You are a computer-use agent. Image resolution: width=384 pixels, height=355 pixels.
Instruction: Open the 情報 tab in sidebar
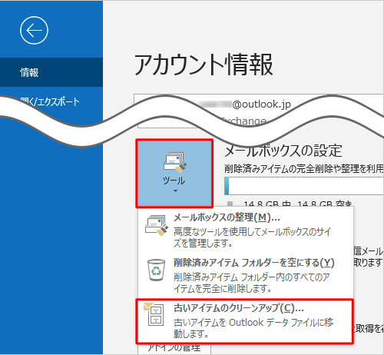51,72
